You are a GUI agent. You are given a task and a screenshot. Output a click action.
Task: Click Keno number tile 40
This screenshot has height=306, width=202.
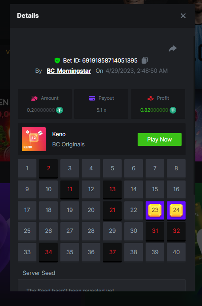click(176, 252)
